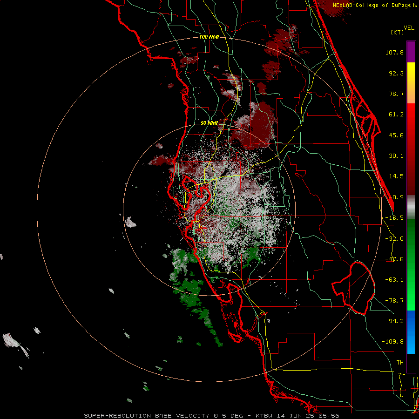
Task: Select the 14.5 velocity scale value
Action: point(396,176)
